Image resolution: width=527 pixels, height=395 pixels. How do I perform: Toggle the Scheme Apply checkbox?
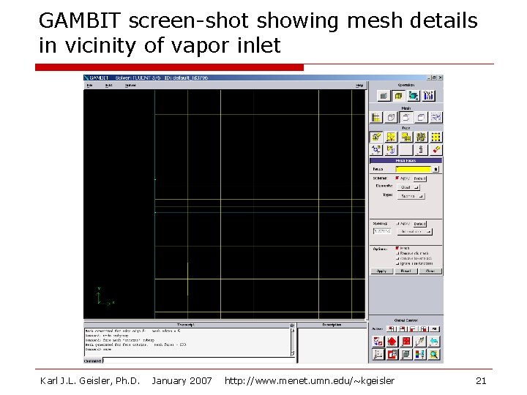click(397, 178)
